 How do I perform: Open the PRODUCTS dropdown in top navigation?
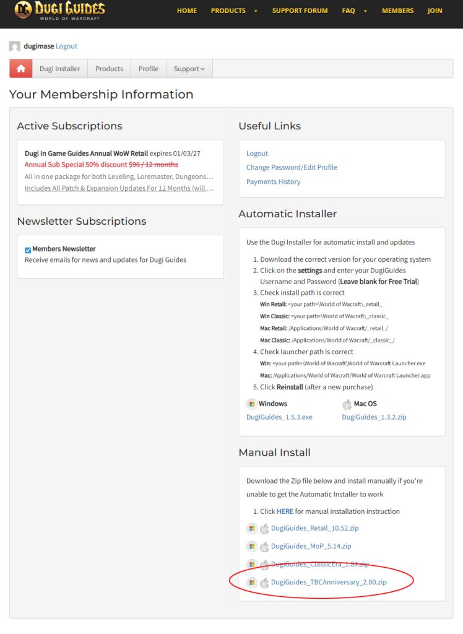(235, 11)
